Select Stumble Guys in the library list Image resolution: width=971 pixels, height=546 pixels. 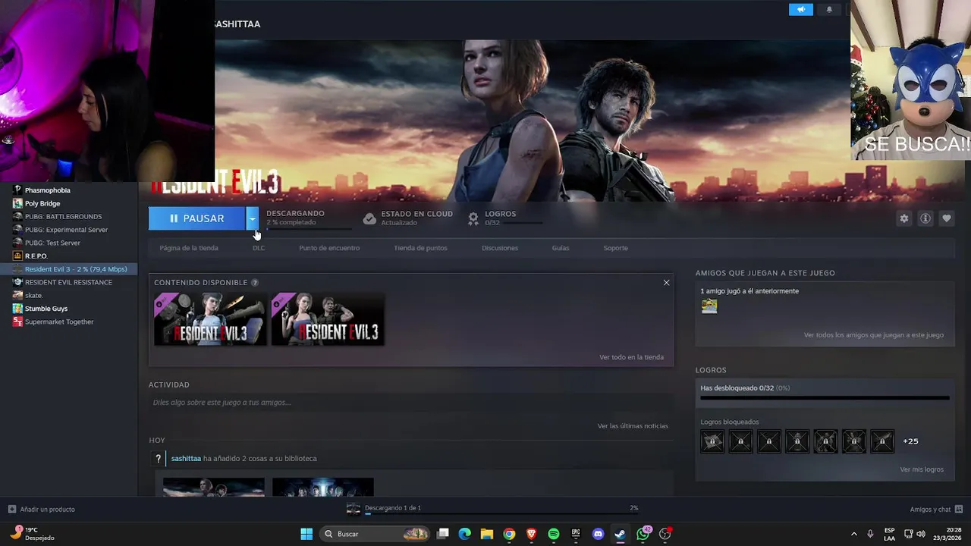pyautogui.click(x=46, y=309)
